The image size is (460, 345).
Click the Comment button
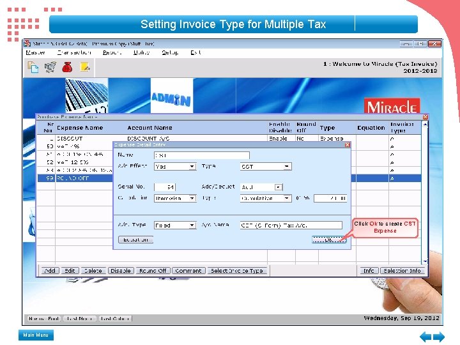tap(188, 271)
